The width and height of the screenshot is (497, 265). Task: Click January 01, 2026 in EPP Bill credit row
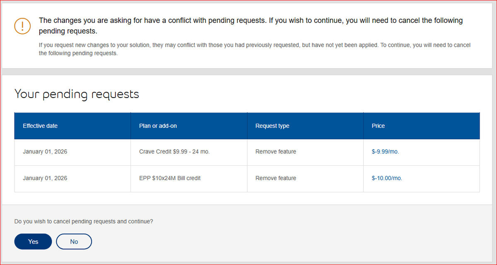click(x=45, y=178)
